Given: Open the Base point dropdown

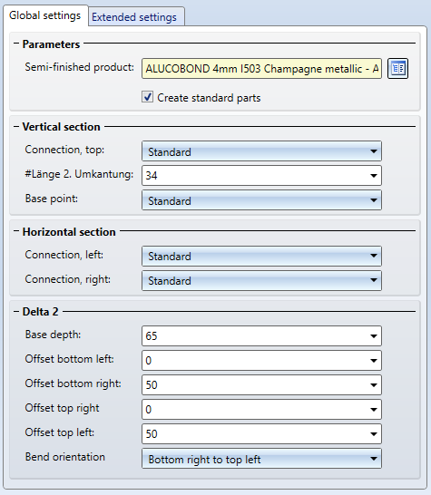Looking at the screenshot, I should (x=261, y=200).
